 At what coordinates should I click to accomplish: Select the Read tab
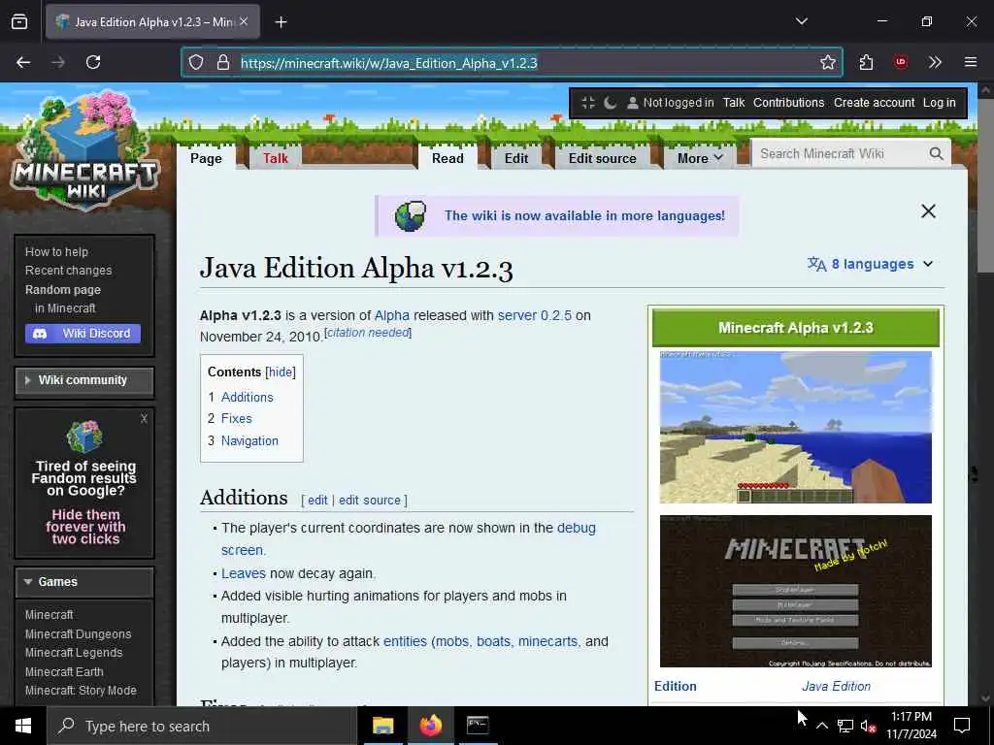pyautogui.click(x=447, y=158)
